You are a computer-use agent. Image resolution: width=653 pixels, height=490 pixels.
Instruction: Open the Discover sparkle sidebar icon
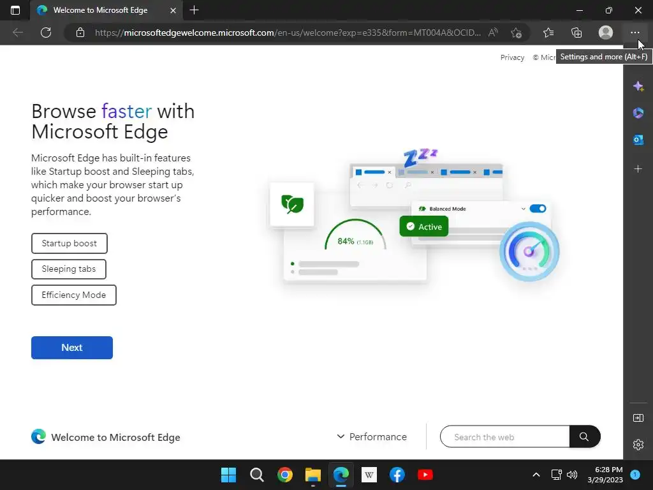[x=638, y=86]
